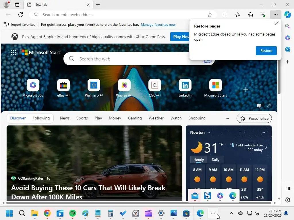This screenshot has height=220, width=294.
Task: Click the Restore button
Action: (266, 51)
